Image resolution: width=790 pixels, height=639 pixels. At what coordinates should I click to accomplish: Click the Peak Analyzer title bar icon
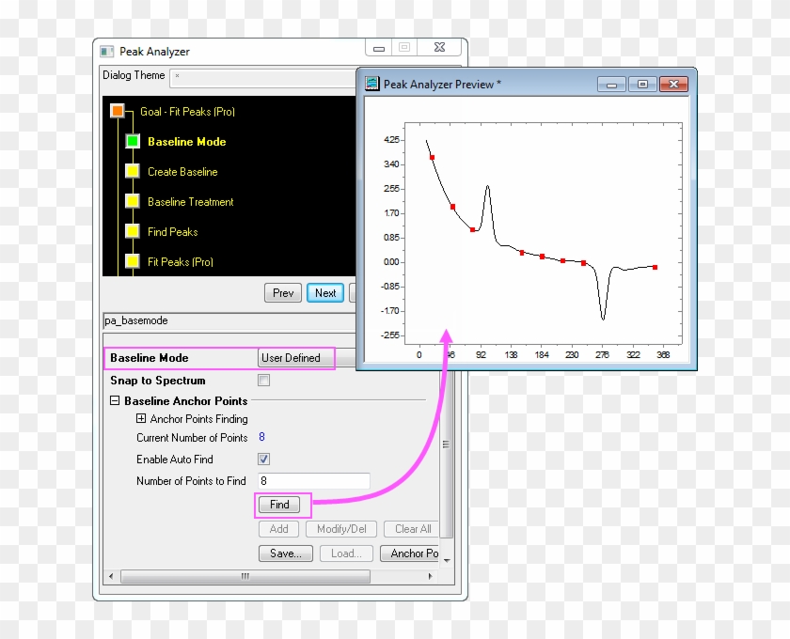point(106,51)
